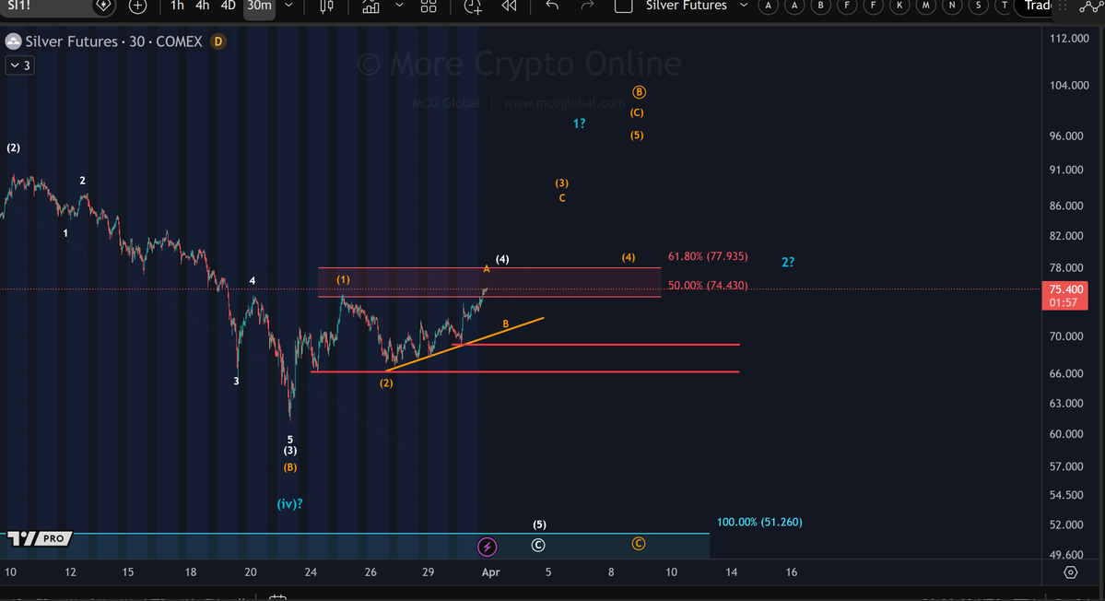Collapse the indicator legend showing 3

tap(19, 65)
